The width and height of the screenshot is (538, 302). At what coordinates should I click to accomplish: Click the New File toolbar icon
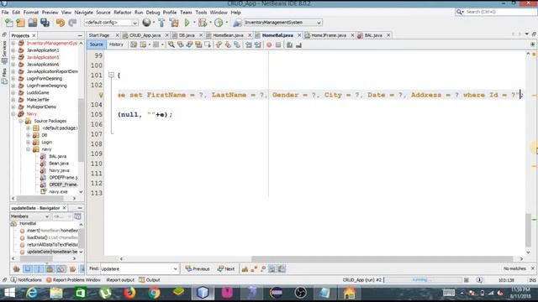coord(9,23)
